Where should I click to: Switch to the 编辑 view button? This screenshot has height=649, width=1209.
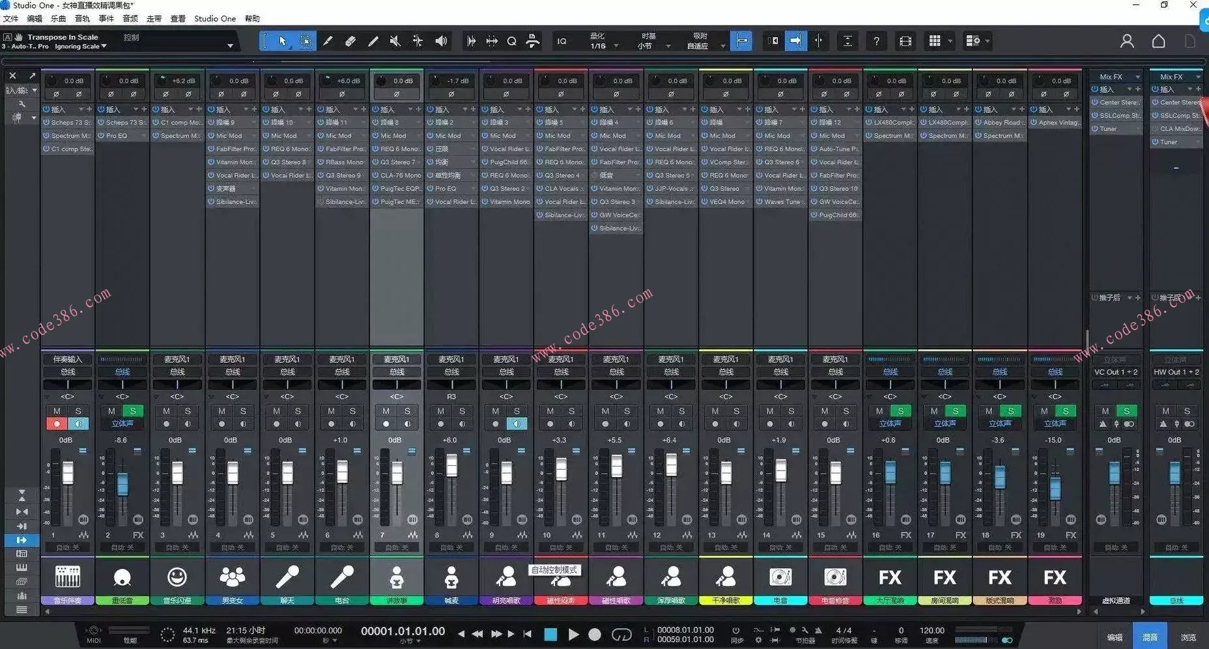[1115, 637]
